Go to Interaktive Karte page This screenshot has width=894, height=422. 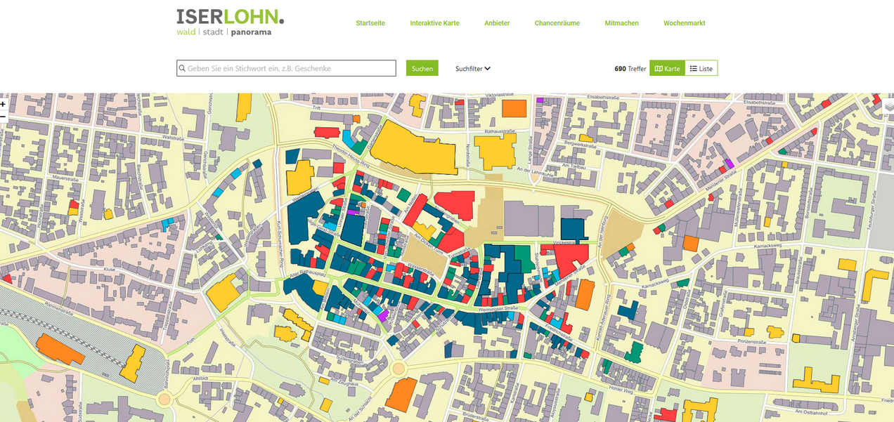point(434,23)
